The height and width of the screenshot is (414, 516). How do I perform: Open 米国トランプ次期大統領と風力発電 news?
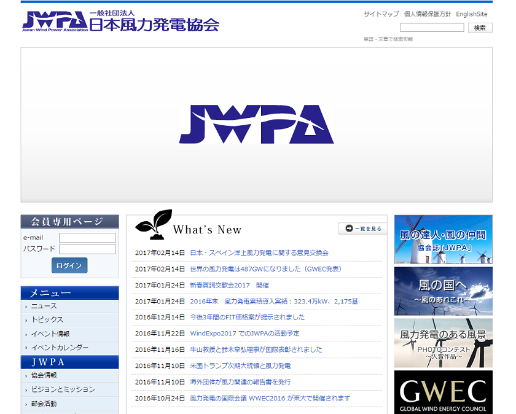pos(241,365)
